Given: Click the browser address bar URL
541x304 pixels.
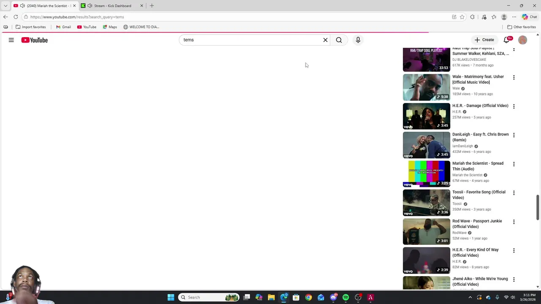Looking at the screenshot, I should (x=77, y=17).
